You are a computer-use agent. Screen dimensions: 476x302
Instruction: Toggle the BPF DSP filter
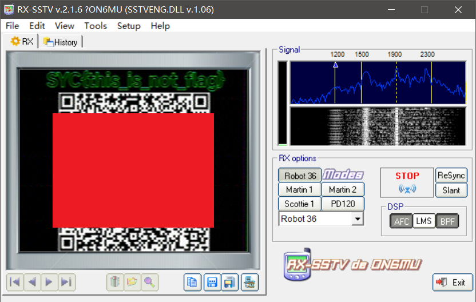pyautogui.click(x=447, y=221)
